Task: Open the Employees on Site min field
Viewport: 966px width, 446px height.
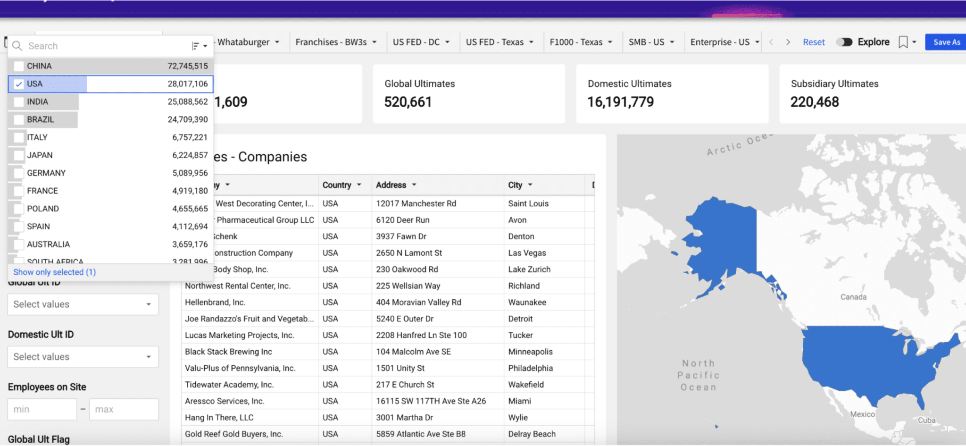Action: coord(42,409)
